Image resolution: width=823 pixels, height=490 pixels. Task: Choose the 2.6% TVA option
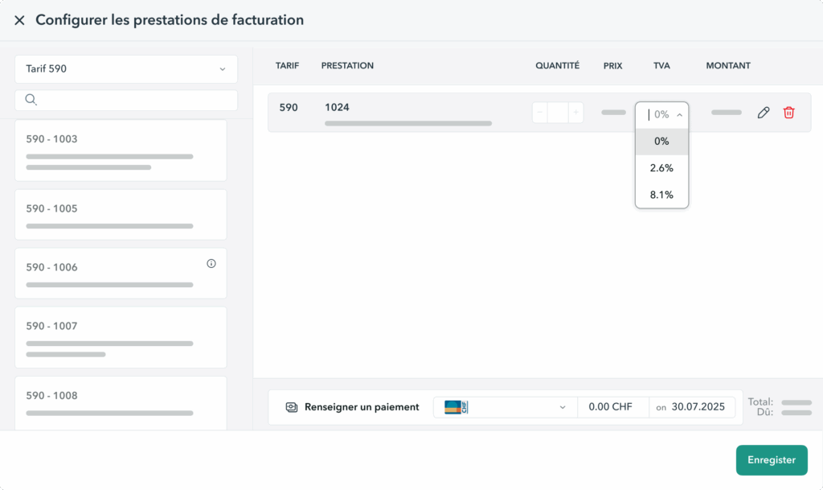tap(662, 168)
